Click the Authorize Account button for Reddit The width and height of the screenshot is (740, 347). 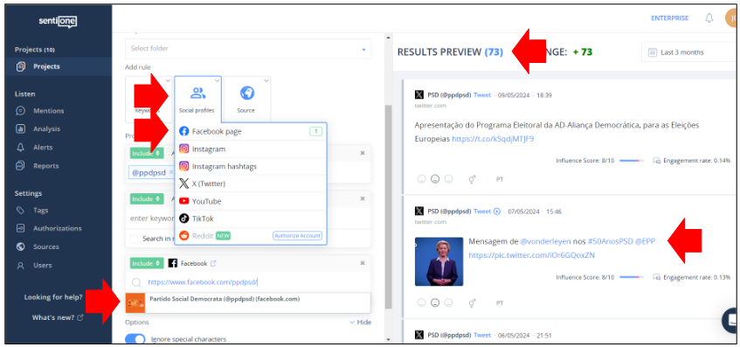tap(297, 236)
